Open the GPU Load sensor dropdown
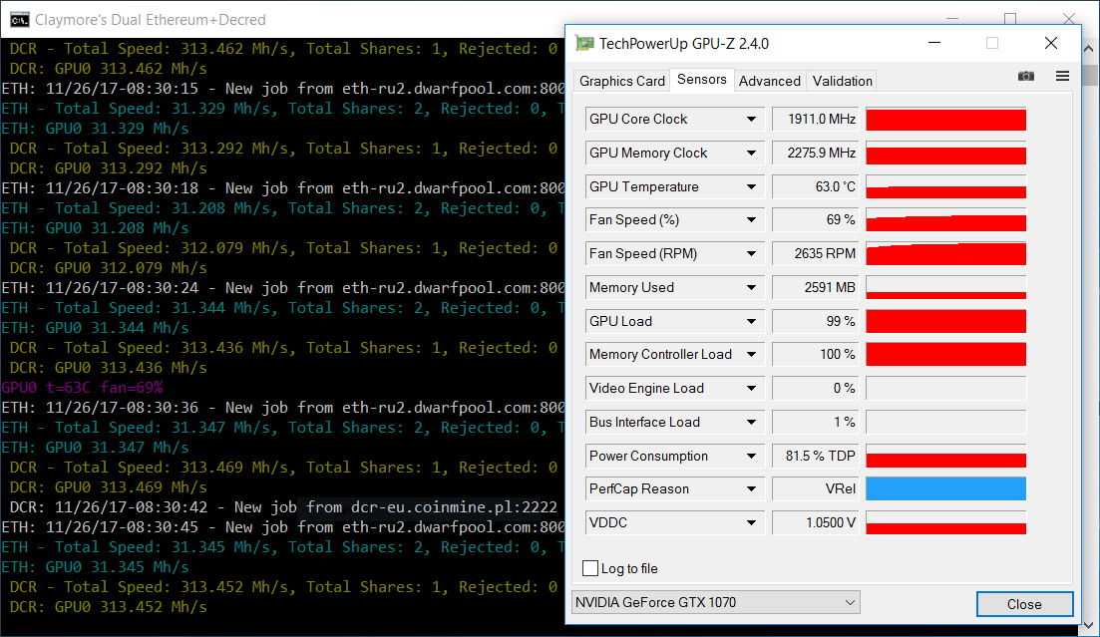Image resolution: width=1100 pixels, height=637 pixels. coord(751,321)
